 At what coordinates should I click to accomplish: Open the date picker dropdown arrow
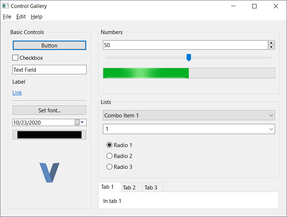[82, 122]
